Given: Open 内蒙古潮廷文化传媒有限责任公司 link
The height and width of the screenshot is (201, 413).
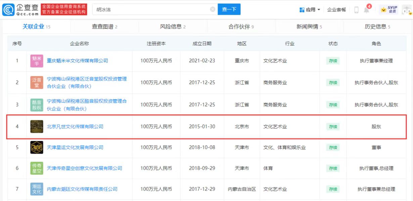Looking at the screenshot, I should [x=82, y=189].
